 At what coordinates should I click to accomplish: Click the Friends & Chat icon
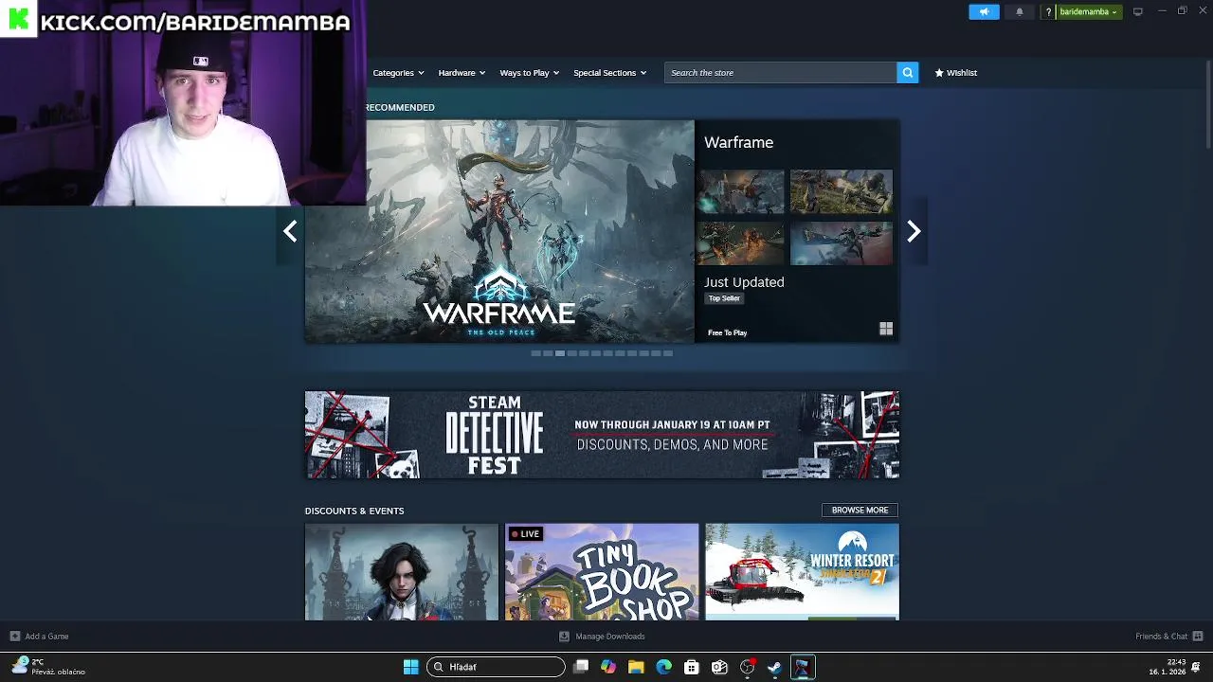point(1198,636)
